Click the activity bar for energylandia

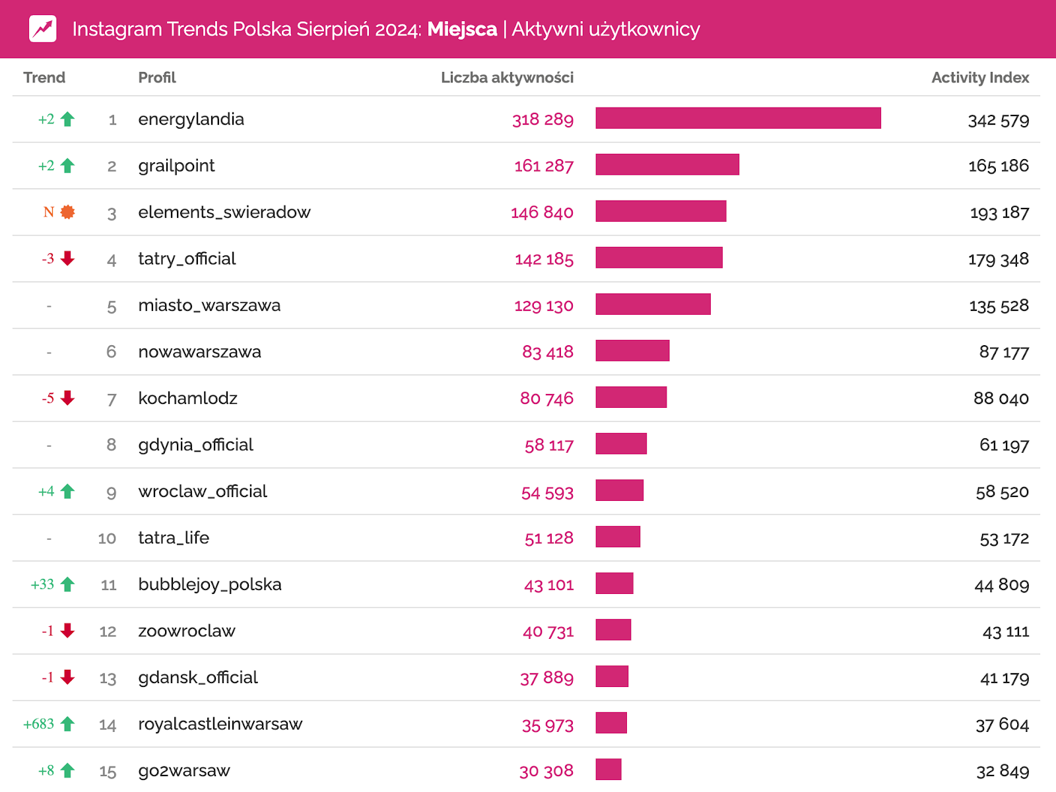click(738, 118)
